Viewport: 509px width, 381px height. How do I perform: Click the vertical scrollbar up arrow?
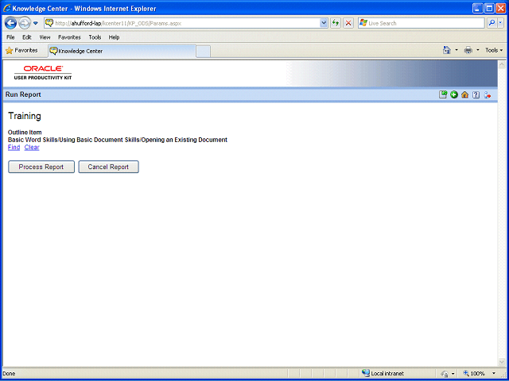click(501, 64)
